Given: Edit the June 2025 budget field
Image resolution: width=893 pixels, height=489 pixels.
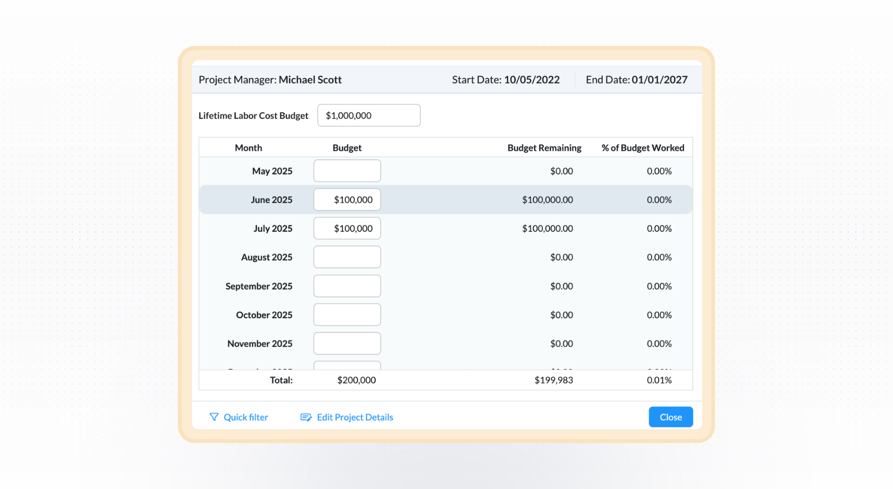Looking at the screenshot, I should 347,200.
